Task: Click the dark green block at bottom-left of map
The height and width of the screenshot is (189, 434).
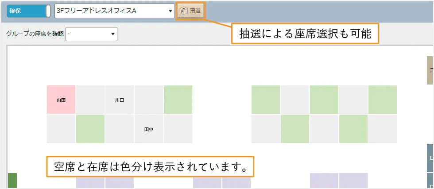Action: (x=12, y=181)
